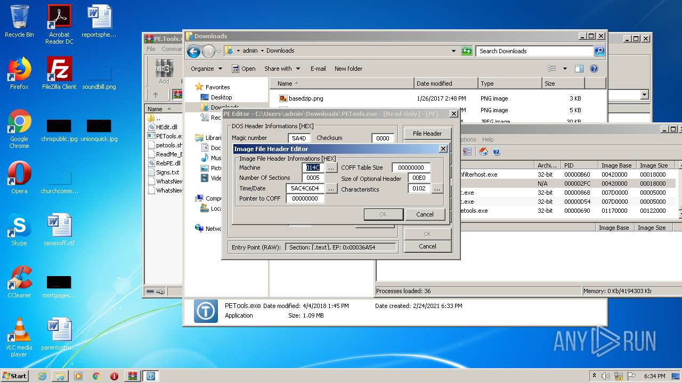
Task: Click inside Search Downloads box
Action: pyautogui.click(x=534, y=51)
